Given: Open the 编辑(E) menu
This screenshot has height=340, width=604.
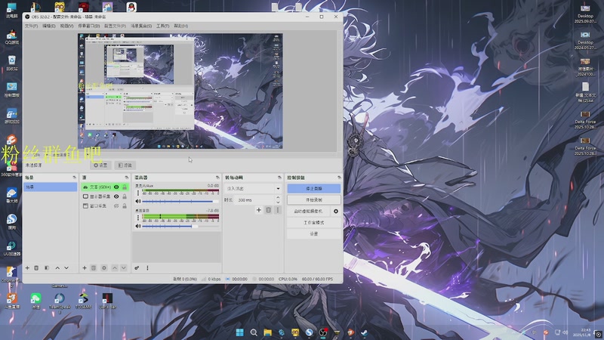Looking at the screenshot, I should [49, 26].
